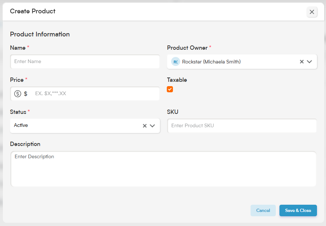Cancel product creation

[263, 211]
